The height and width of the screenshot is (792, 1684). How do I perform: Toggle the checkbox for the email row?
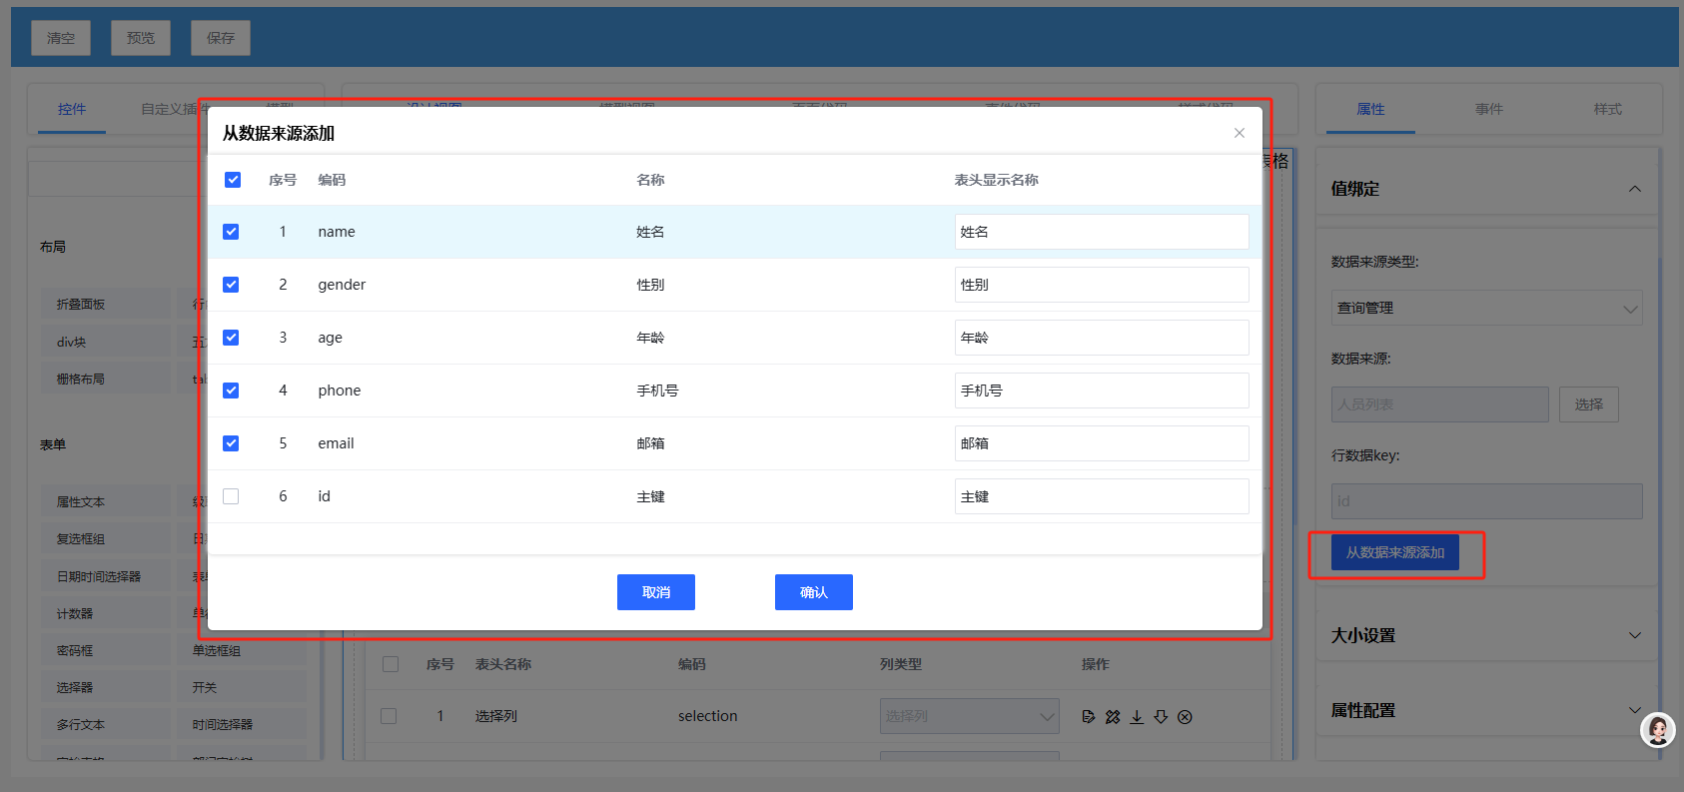[x=231, y=443]
